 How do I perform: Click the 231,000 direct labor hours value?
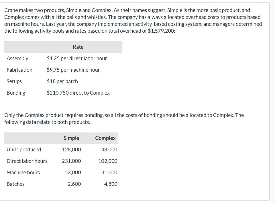click(71, 161)
